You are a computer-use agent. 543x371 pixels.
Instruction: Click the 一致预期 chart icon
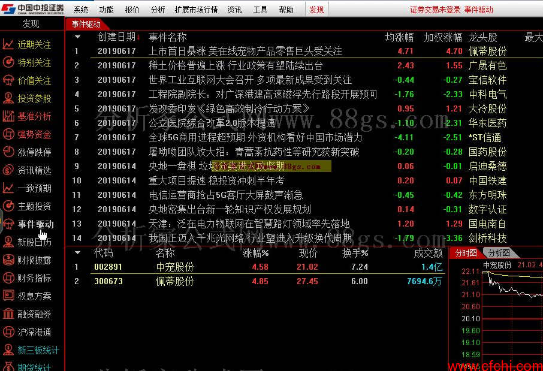click(8, 188)
